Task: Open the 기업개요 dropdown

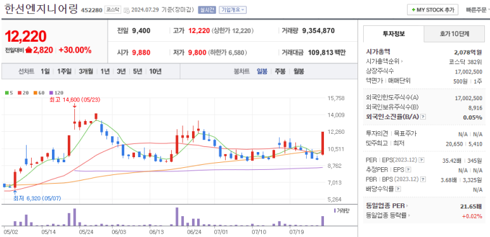Action: pos(233,10)
